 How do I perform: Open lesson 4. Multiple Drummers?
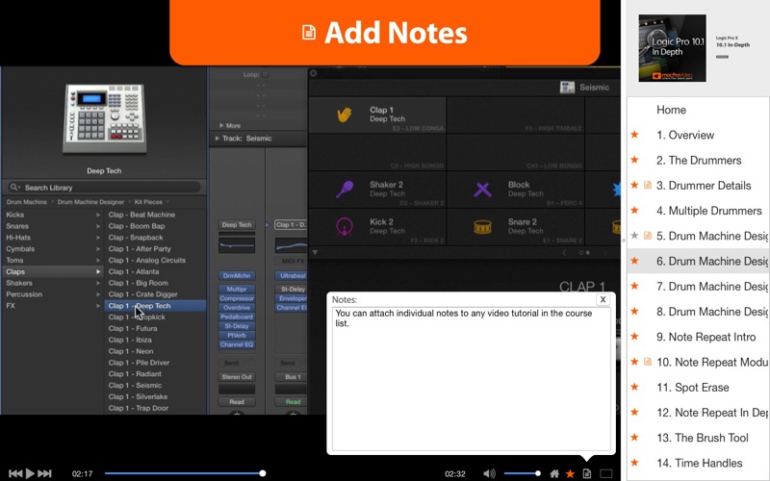[x=709, y=211]
